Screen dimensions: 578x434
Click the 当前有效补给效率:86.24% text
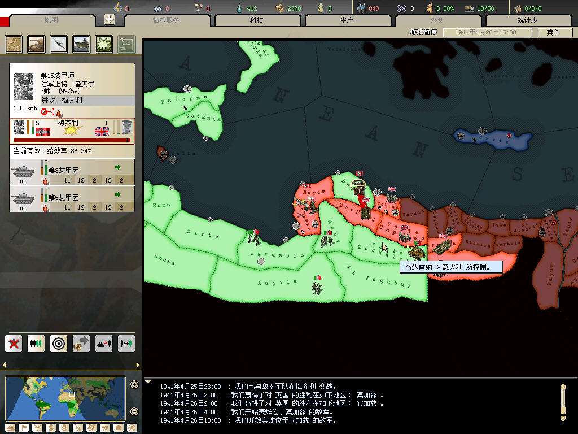[52, 151]
